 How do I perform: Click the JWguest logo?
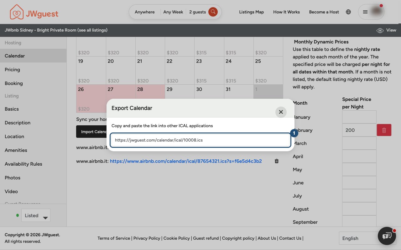[x=34, y=12]
